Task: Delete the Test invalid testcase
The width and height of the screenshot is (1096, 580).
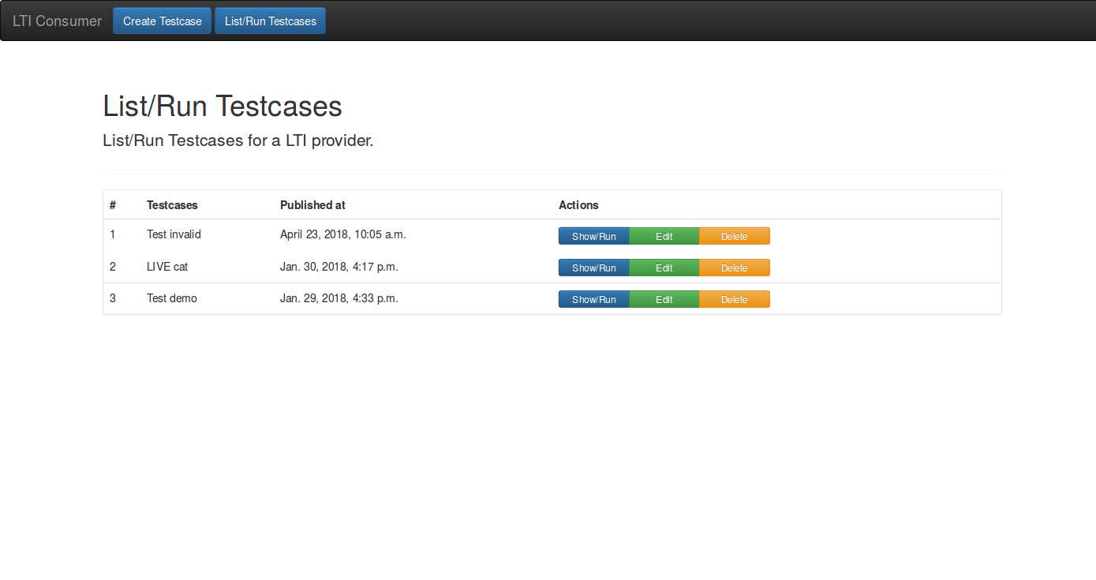Action: coord(735,236)
